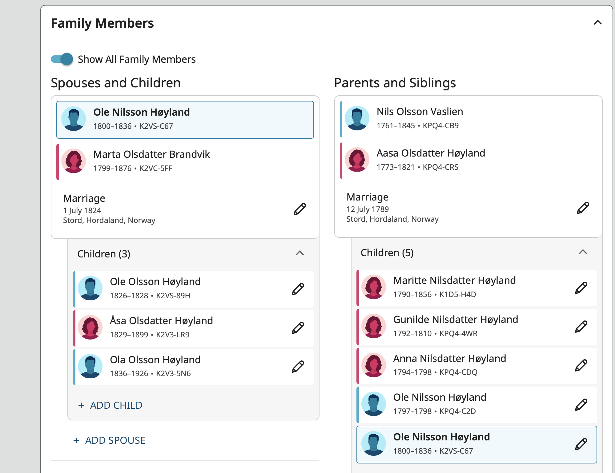Click ADD CHILD link
This screenshot has width=615, height=473.
111,405
